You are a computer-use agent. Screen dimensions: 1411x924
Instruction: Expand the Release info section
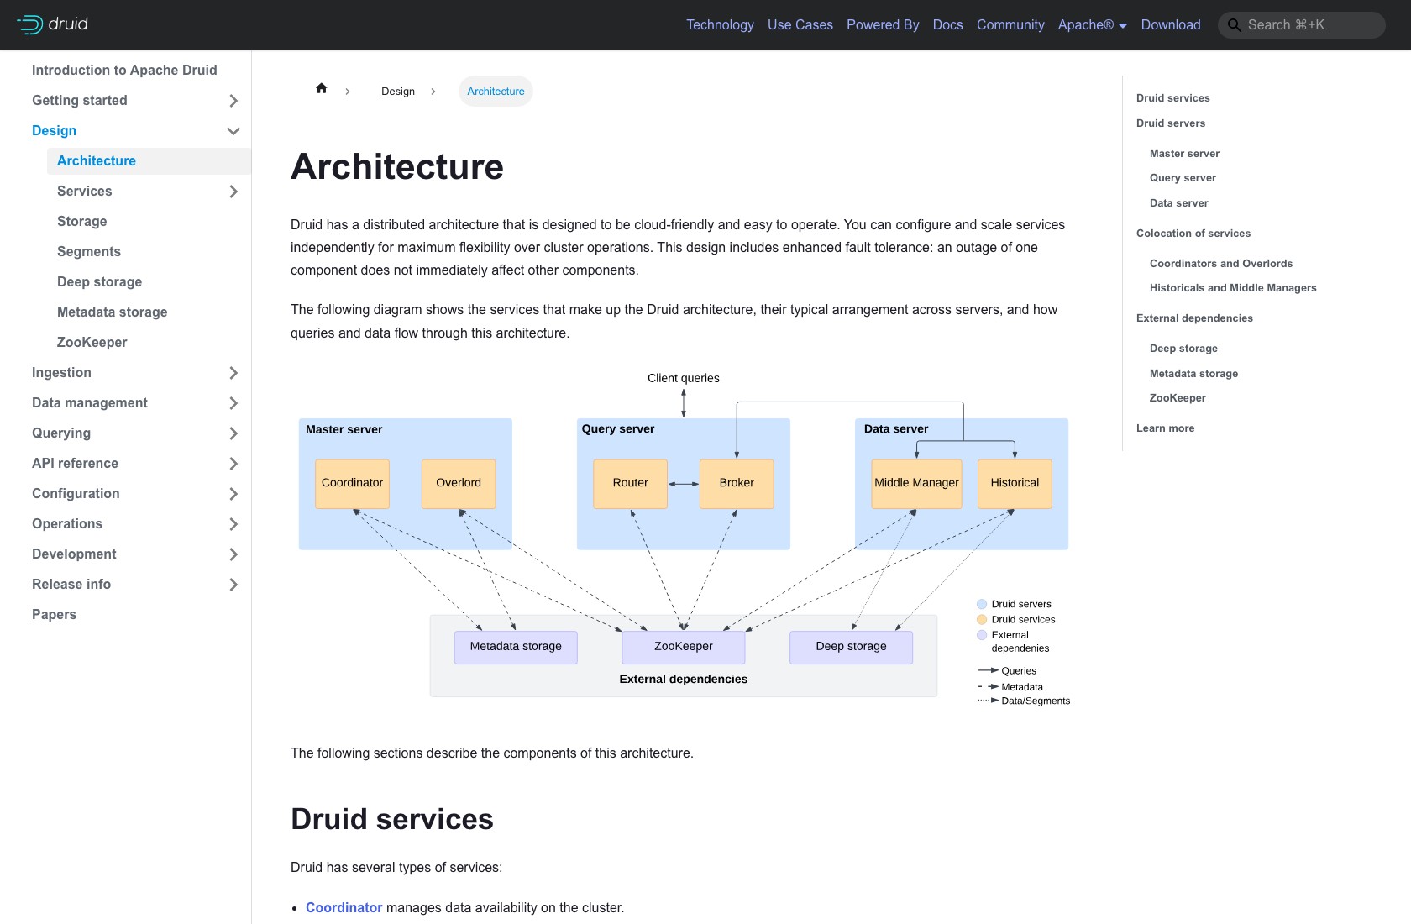point(233,585)
